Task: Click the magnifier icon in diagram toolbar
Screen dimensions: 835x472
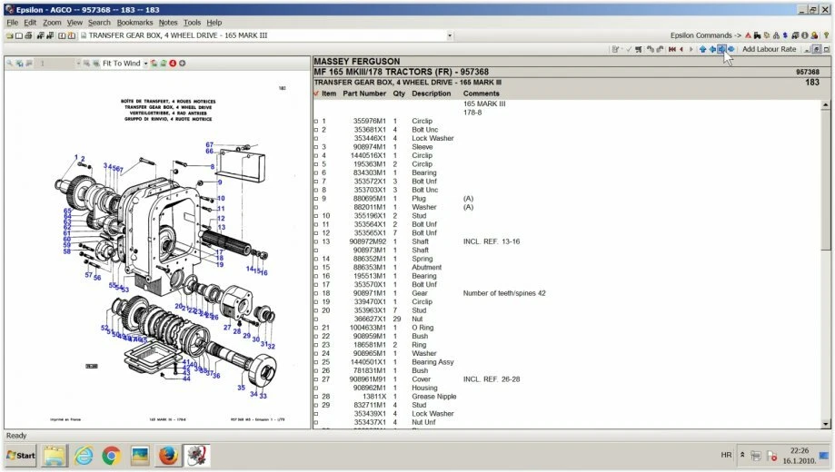Action: [9, 64]
